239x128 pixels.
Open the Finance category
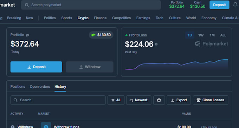(x=100, y=18)
